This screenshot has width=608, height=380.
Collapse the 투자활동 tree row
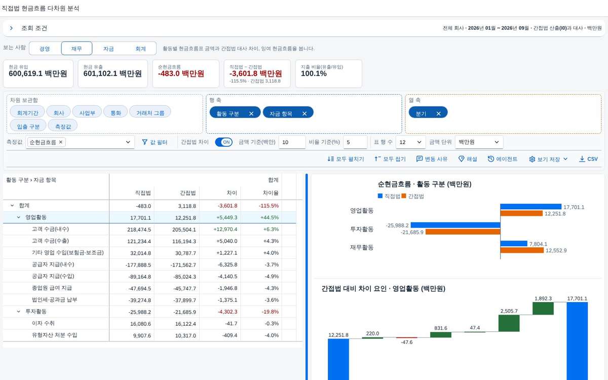point(19,312)
